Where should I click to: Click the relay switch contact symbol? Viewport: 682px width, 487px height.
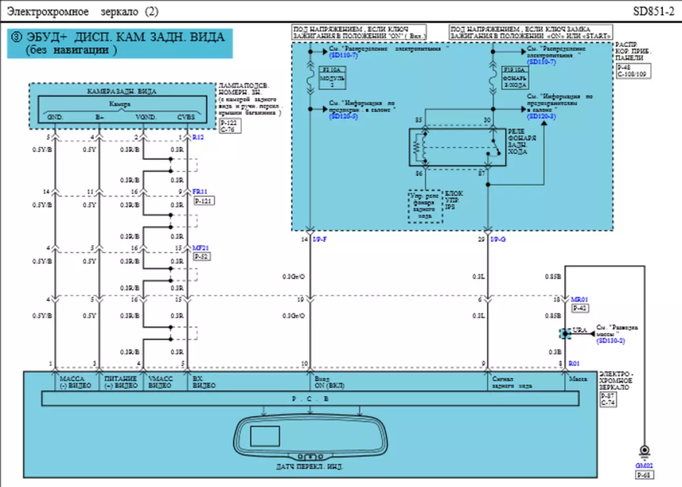[x=493, y=147]
